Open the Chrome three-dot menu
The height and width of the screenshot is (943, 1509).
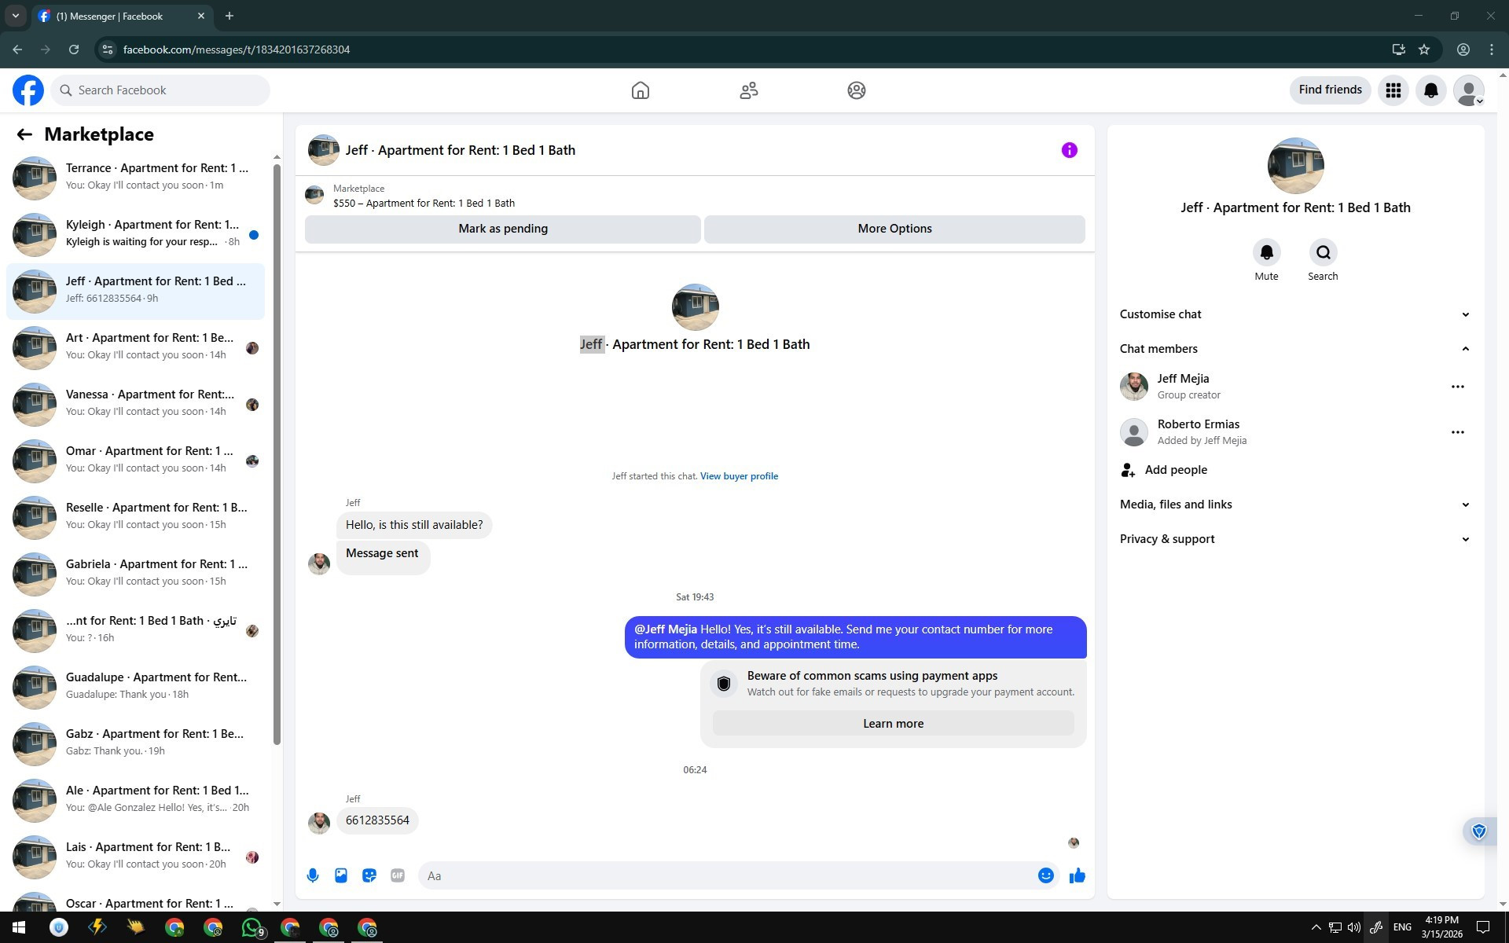1492,50
